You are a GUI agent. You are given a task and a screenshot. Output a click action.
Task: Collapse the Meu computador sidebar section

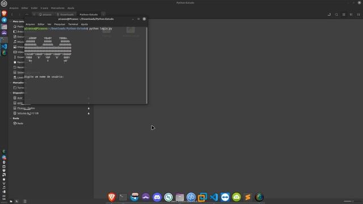coord(11,22)
